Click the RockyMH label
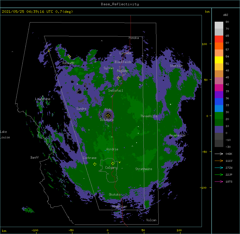The width and height of the screenshot is (240, 234). click(68, 63)
